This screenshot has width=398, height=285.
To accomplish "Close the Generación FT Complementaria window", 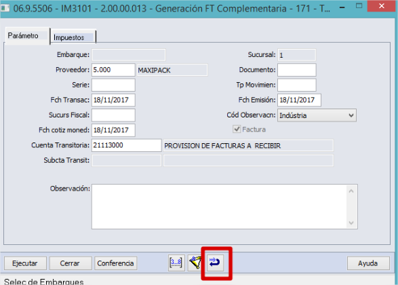I will pyautogui.click(x=382, y=6).
